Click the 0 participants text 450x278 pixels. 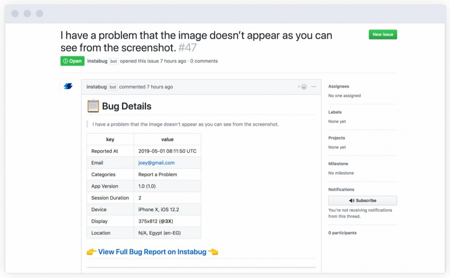pos(342,233)
